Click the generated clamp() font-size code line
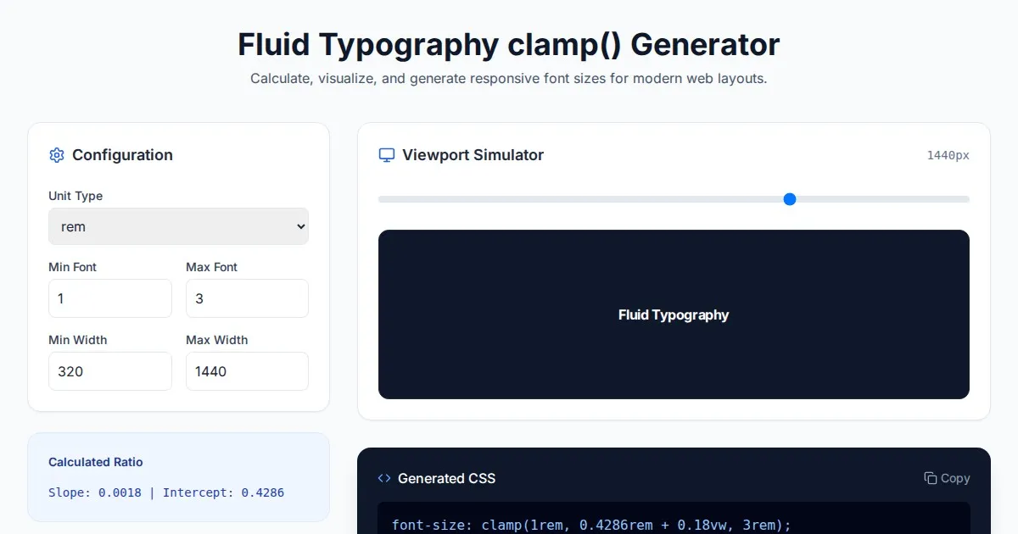 coord(591,525)
